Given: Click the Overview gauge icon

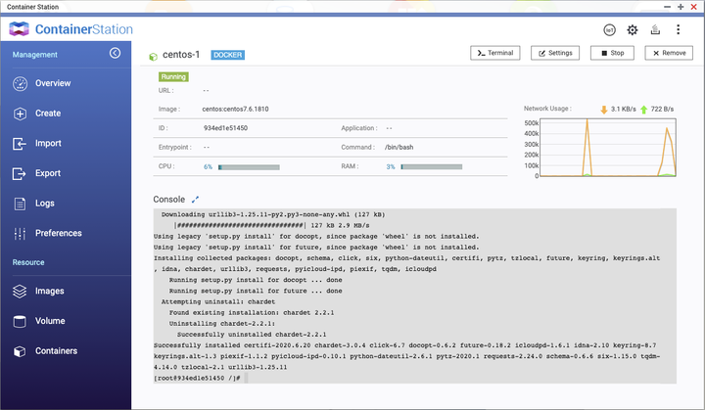Looking at the screenshot, I should (20, 83).
